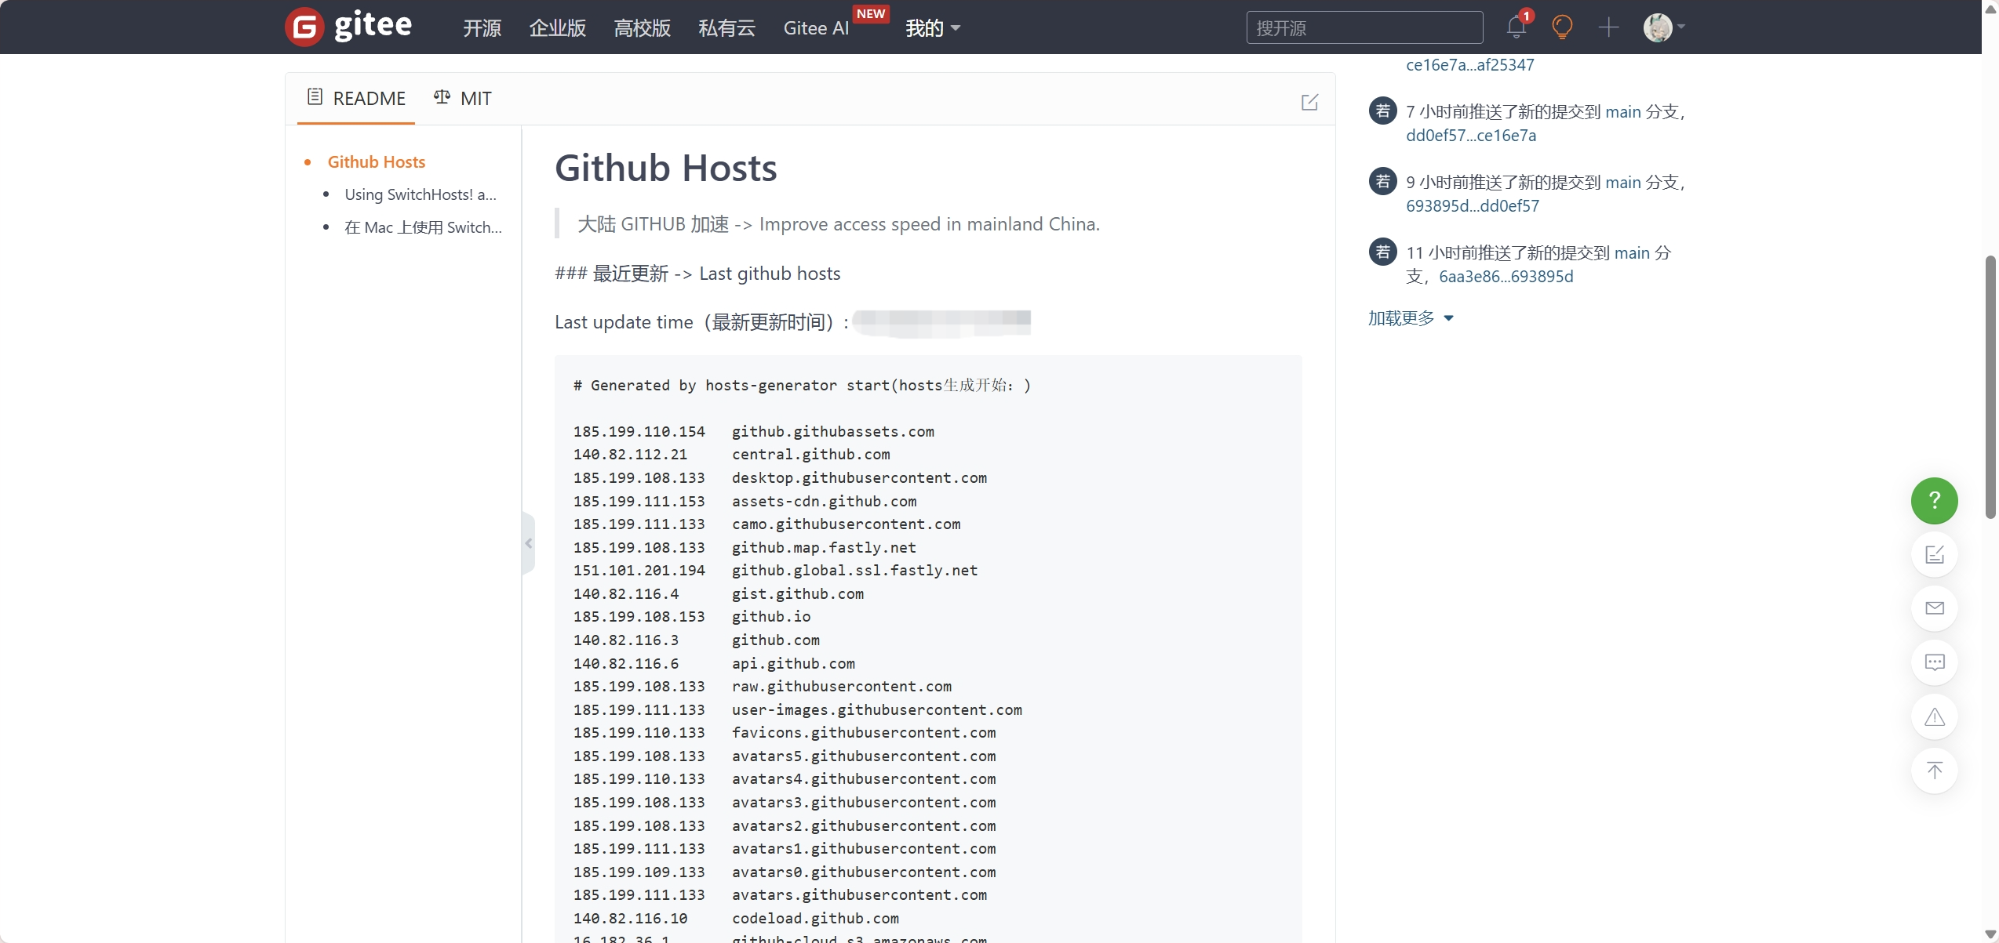Click the 最近更新 Last github hosts line
Image resolution: width=1999 pixels, height=943 pixels.
tap(697, 274)
